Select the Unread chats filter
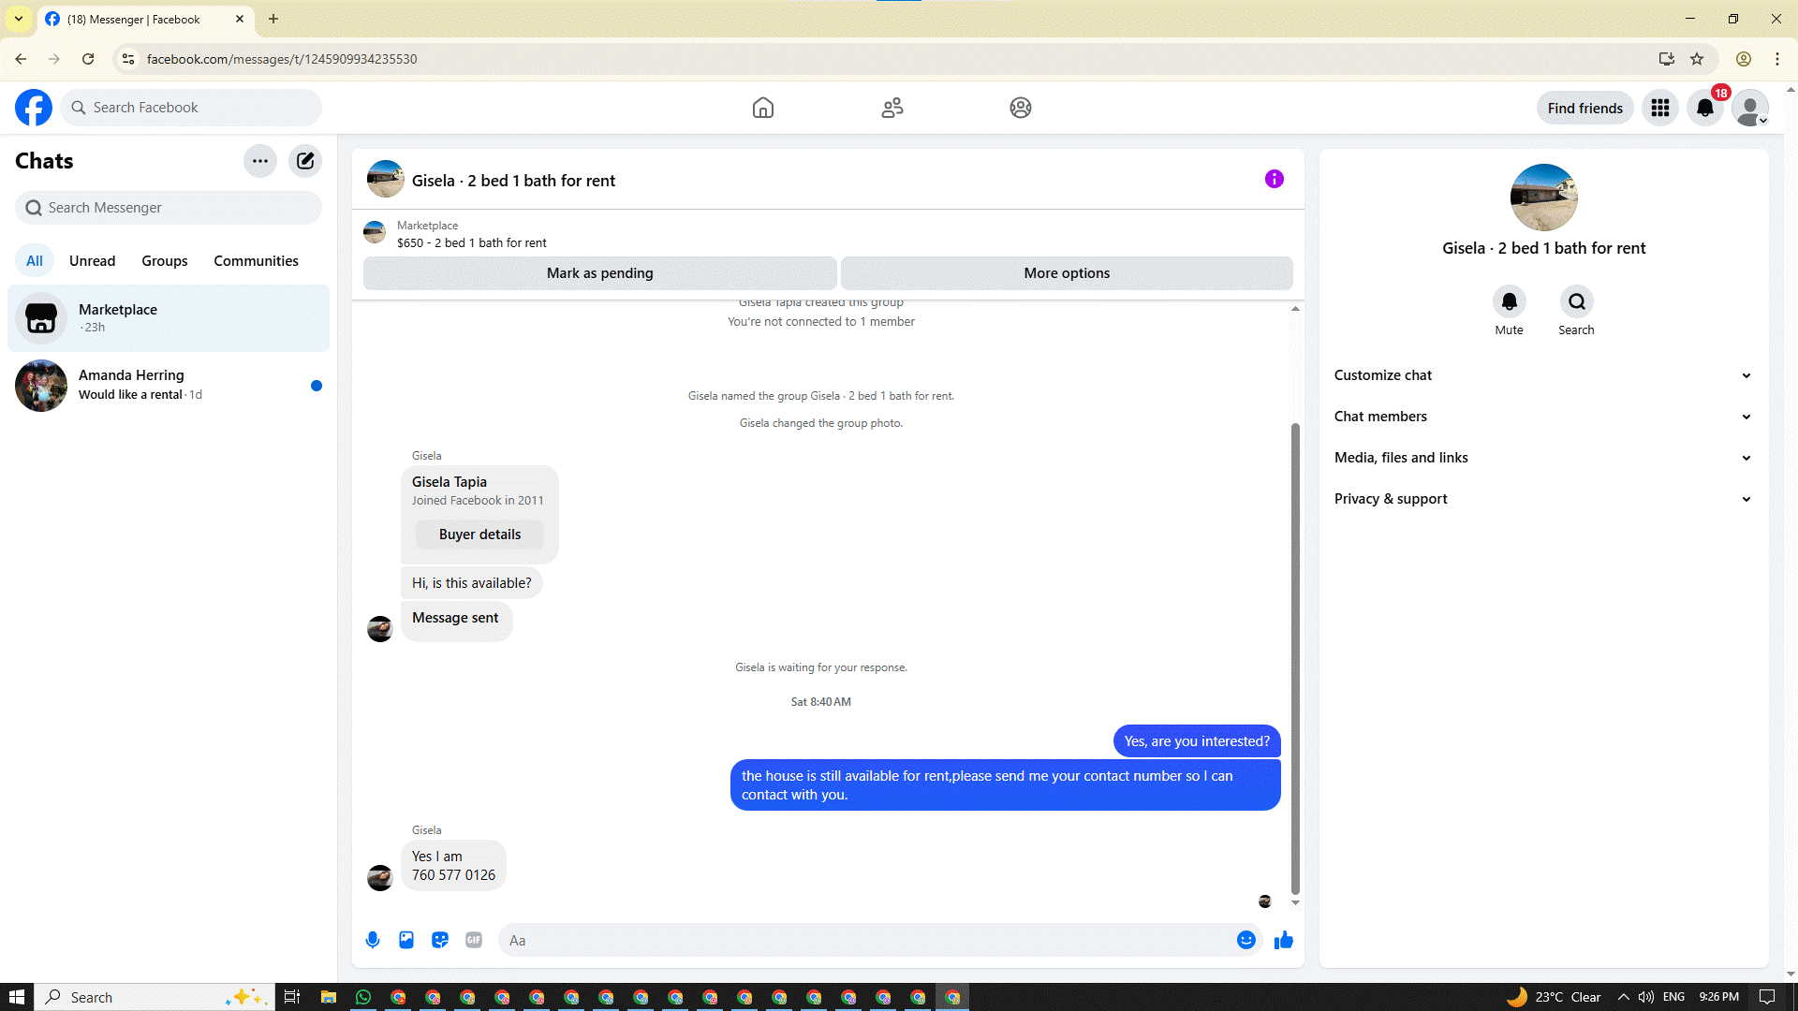1798x1011 pixels. pyautogui.click(x=93, y=261)
